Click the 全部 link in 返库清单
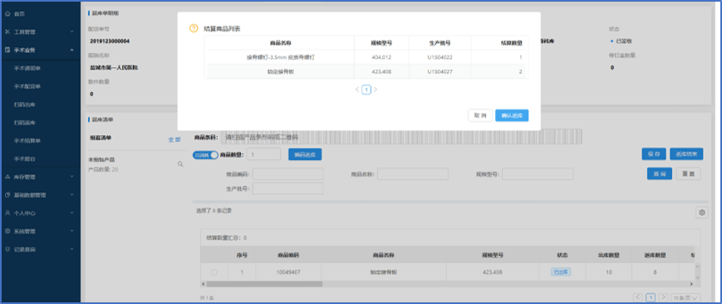This screenshot has height=304, width=722. (x=174, y=139)
